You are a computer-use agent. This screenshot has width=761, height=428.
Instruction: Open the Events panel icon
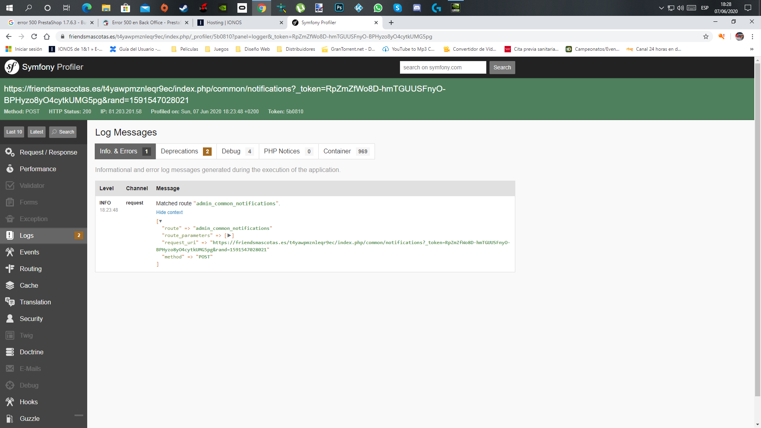[10, 252]
